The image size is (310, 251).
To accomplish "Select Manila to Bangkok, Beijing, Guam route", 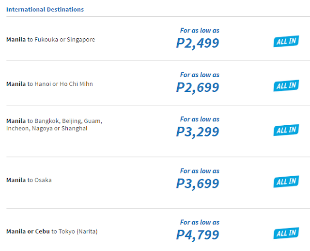I will point(54,121).
